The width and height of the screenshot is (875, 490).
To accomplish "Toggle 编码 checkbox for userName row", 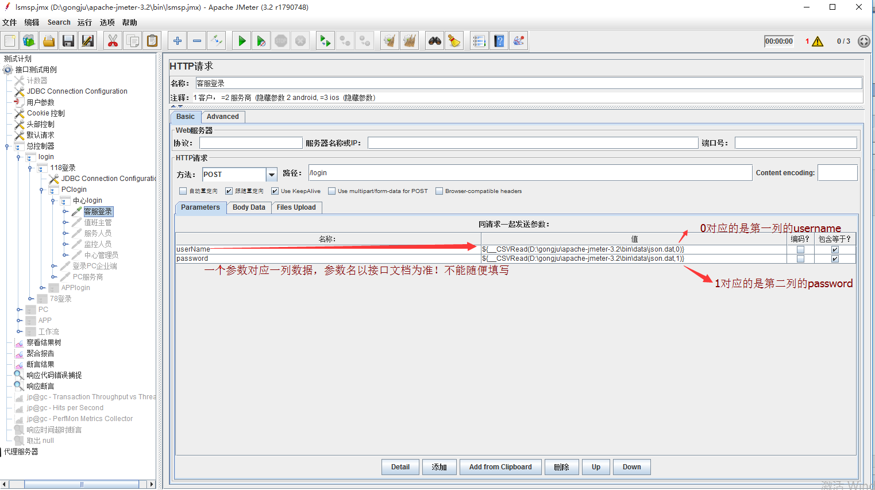I will click(800, 250).
